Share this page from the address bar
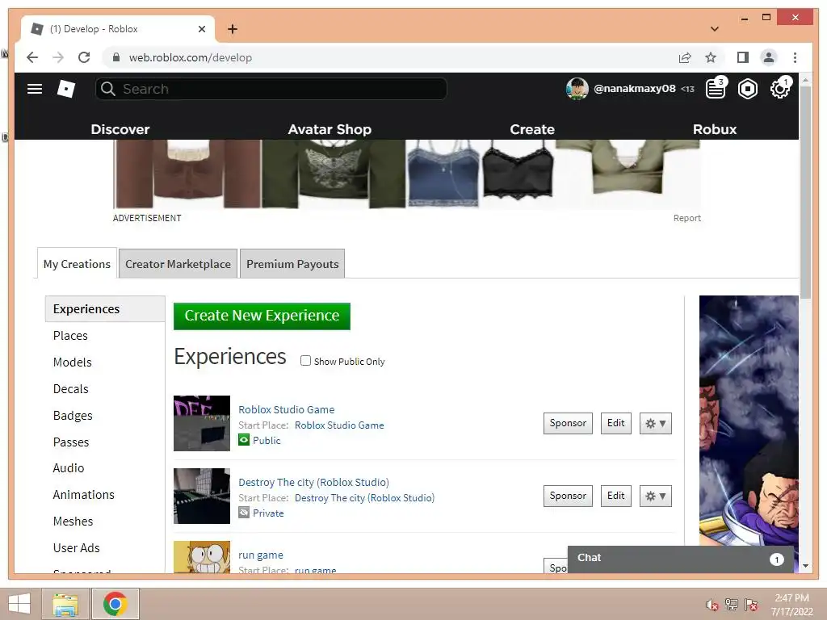The image size is (827, 620). 685,57
